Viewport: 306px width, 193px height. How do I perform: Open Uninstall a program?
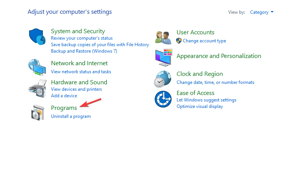[x=71, y=116]
